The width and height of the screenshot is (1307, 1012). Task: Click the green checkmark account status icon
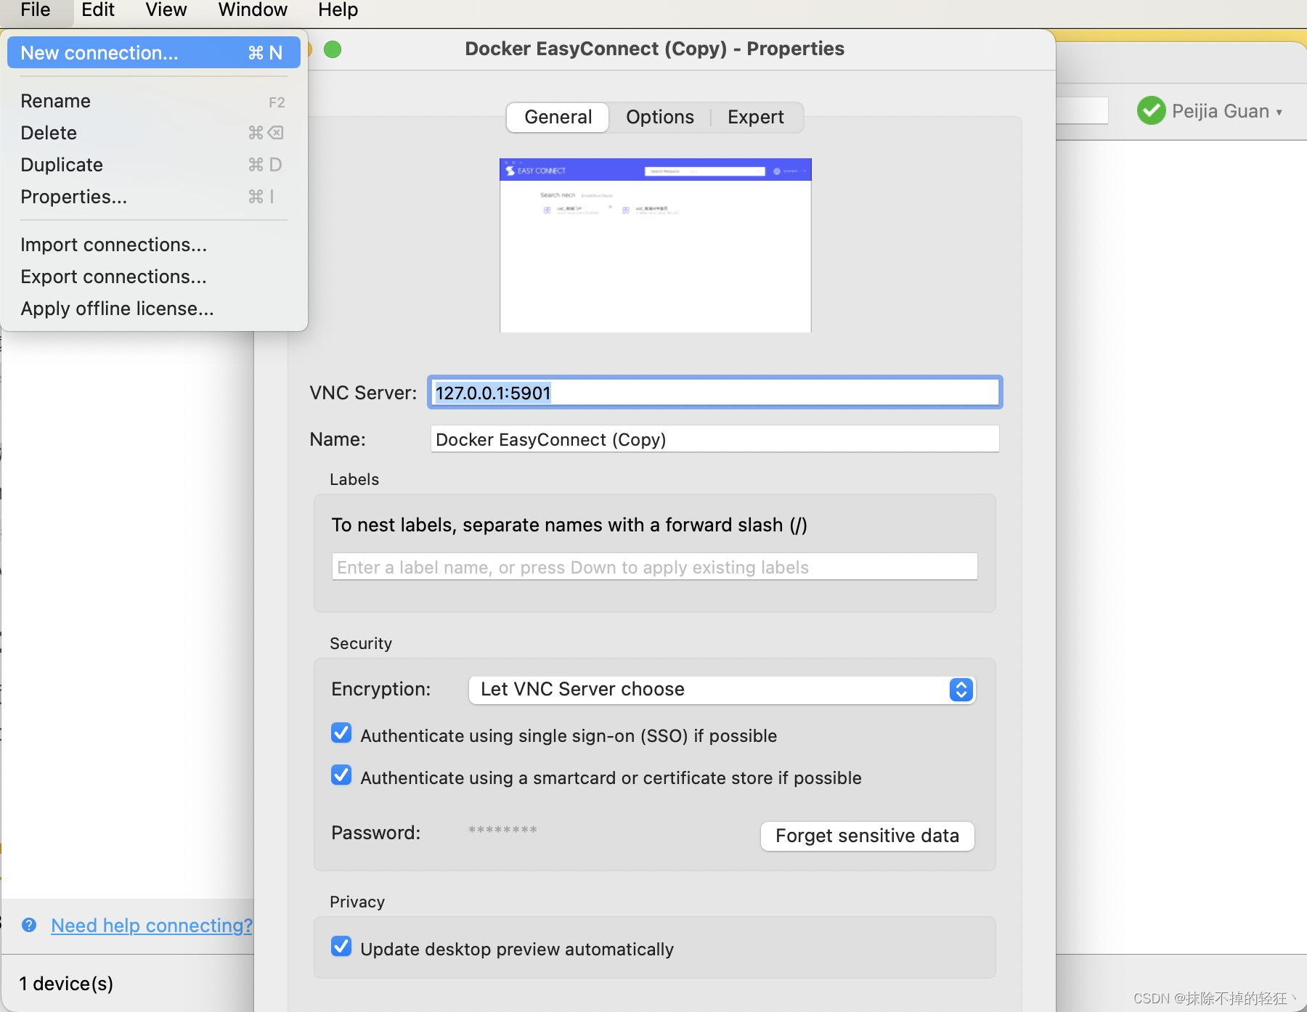(1152, 110)
